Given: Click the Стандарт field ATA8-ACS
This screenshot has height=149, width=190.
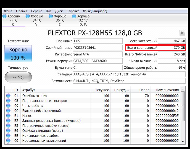Looking at the screenshot, I should [129, 74].
